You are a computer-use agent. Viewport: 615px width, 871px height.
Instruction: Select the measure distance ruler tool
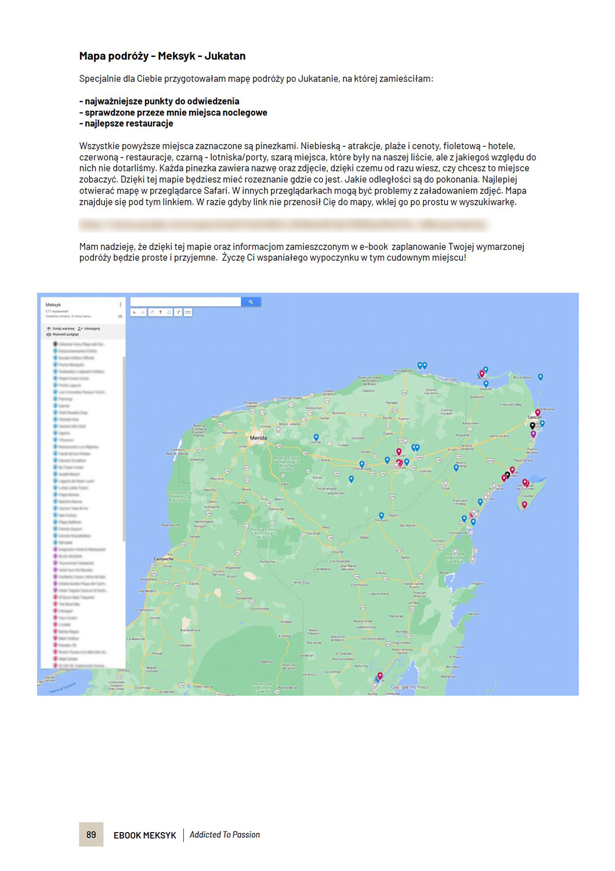tap(188, 312)
